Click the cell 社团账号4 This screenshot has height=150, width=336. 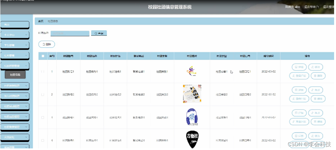68,140
